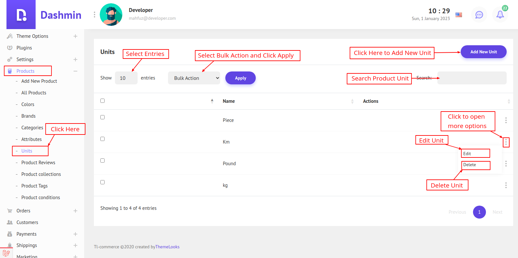Open the ThemeLooks footer link
The image size is (518, 258).
pos(167,247)
